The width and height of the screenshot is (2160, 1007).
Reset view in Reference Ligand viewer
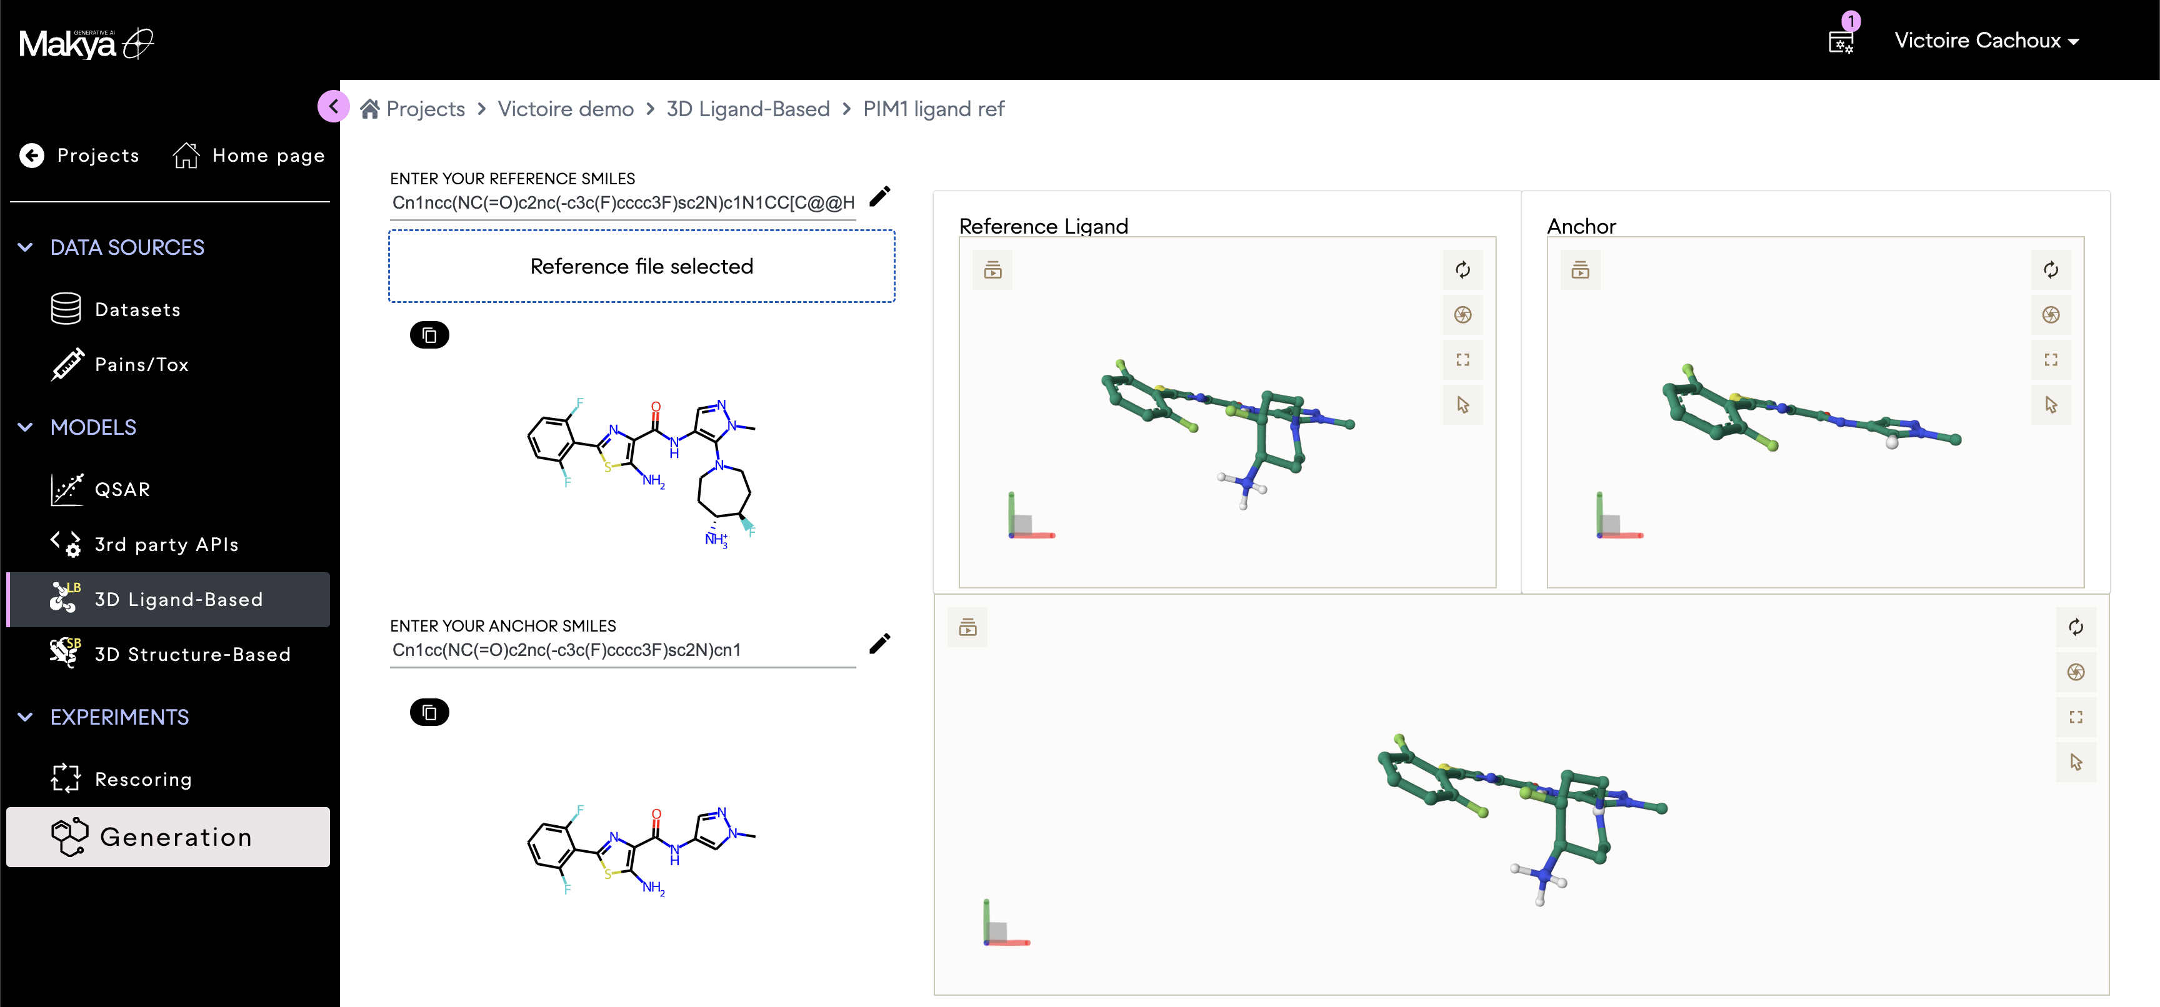1462,270
